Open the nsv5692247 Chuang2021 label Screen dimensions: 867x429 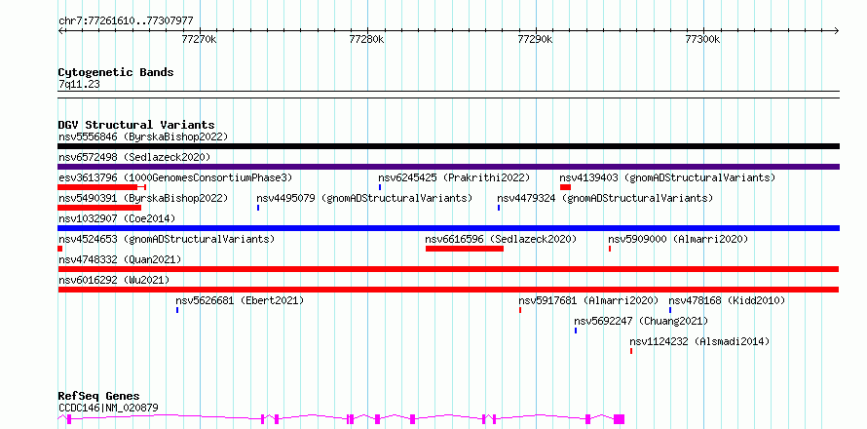(641, 321)
